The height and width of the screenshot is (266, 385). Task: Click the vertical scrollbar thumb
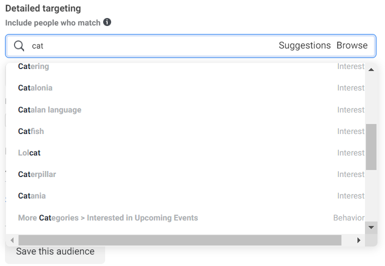[371, 146]
